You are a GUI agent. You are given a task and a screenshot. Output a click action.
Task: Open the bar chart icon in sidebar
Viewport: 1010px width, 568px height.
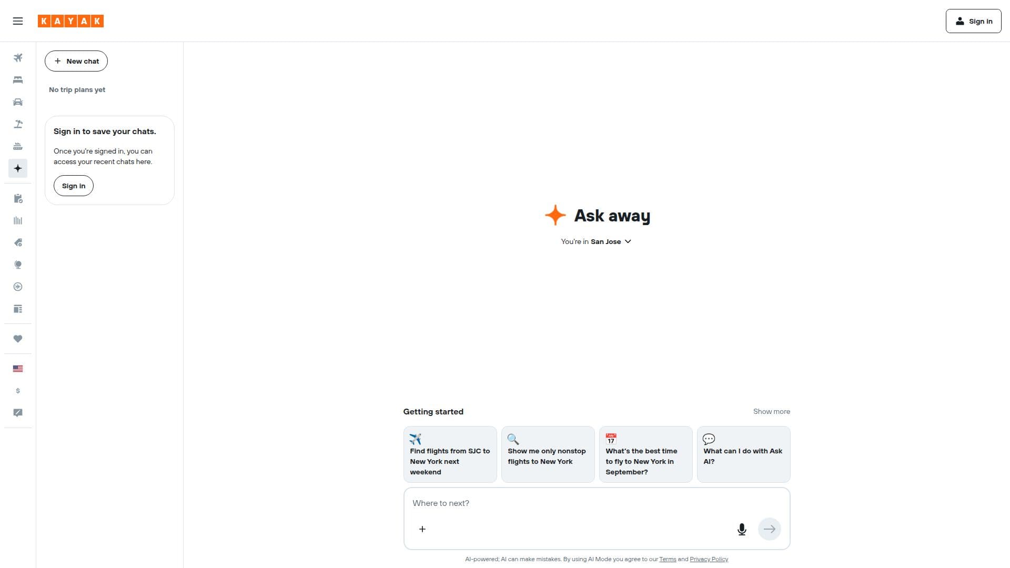18,220
